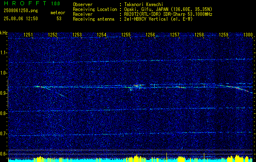Click the 1259 time axis marker
Screen dimensions: 256x162
pos(223,35)
